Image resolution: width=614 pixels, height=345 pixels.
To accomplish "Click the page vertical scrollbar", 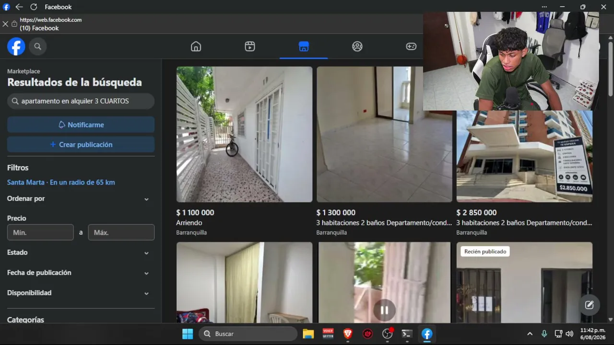I will 610,69.
